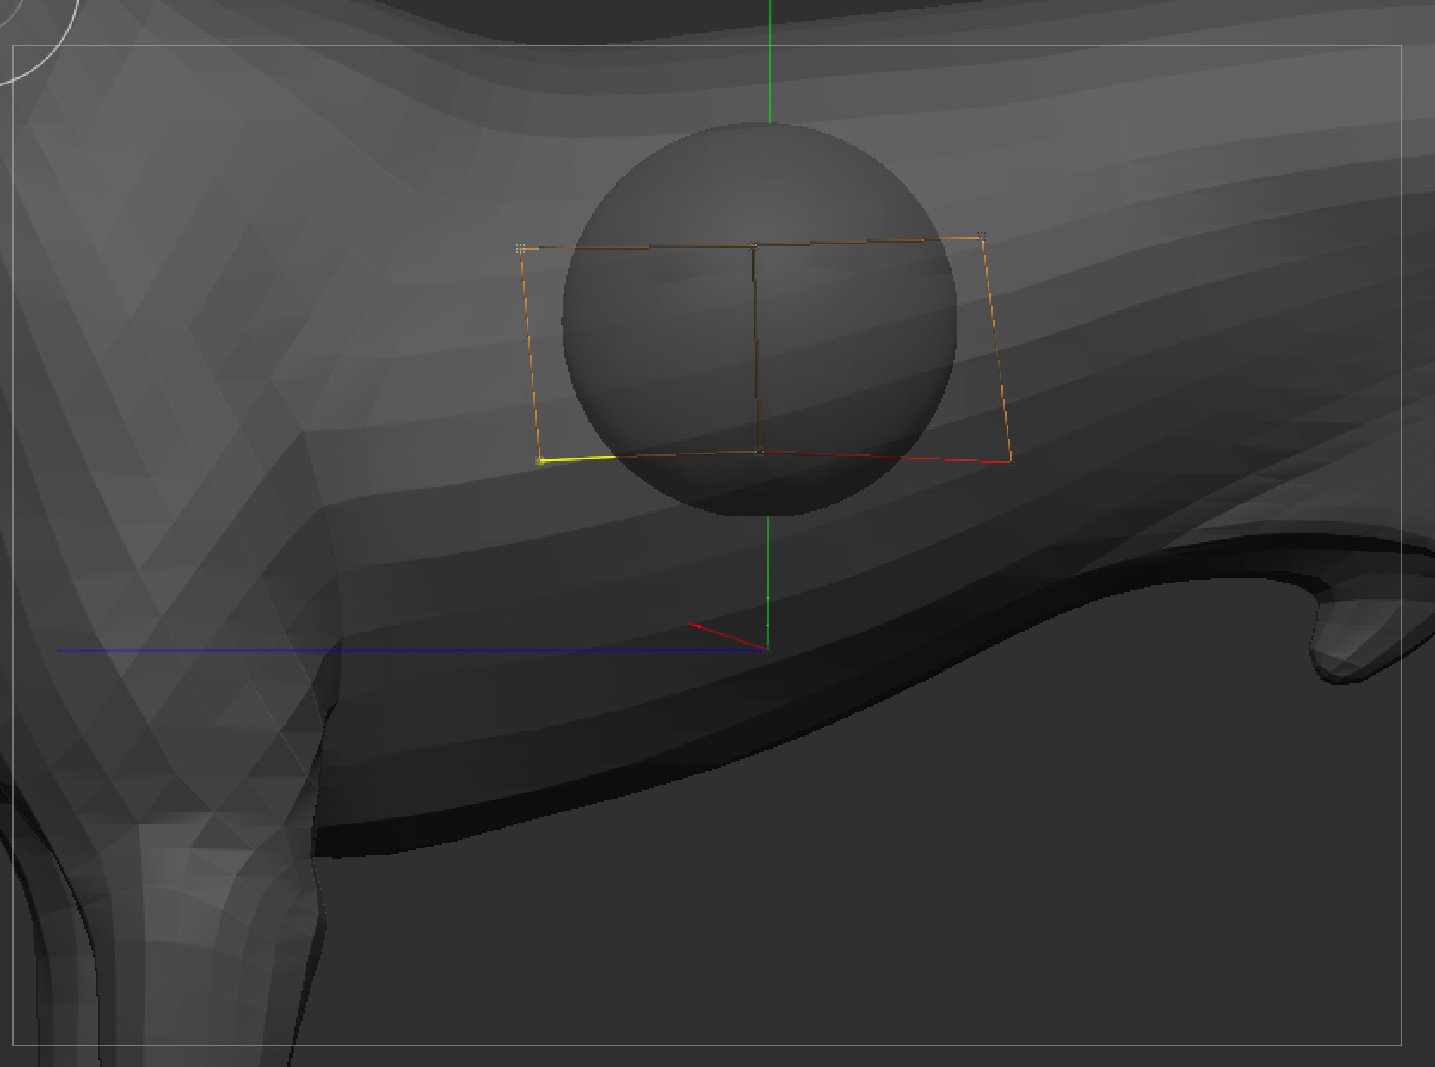This screenshot has width=1435, height=1067.
Task: Click the left orange edge of the frame
Action: (530, 353)
